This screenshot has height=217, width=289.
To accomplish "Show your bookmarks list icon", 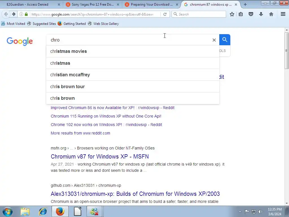I will click(x=241, y=14).
